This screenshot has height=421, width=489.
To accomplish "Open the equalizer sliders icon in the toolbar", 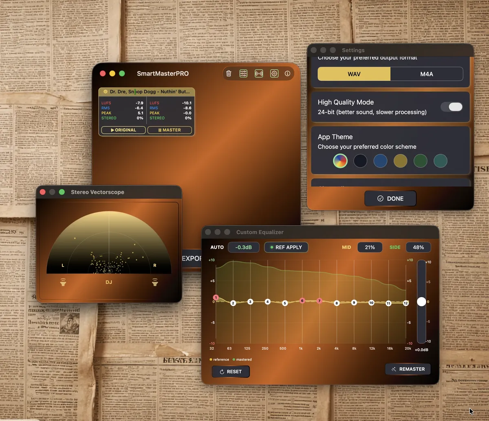I will [x=244, y=73].
